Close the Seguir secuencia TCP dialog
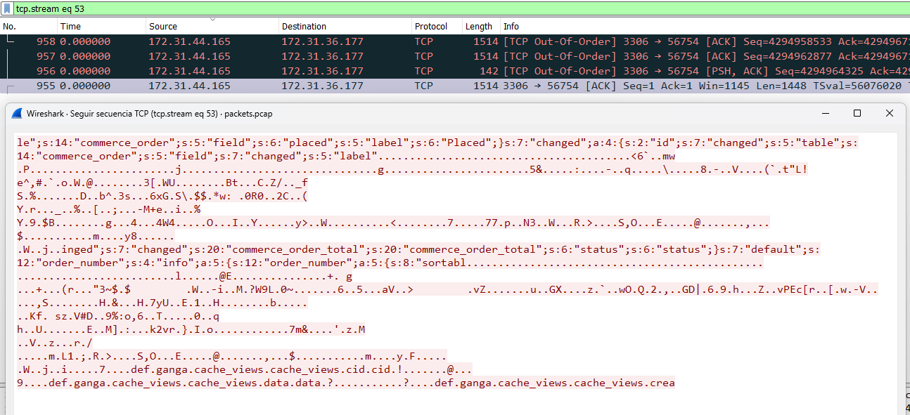This screenshot has width=910, height=415. coord(890,113)
